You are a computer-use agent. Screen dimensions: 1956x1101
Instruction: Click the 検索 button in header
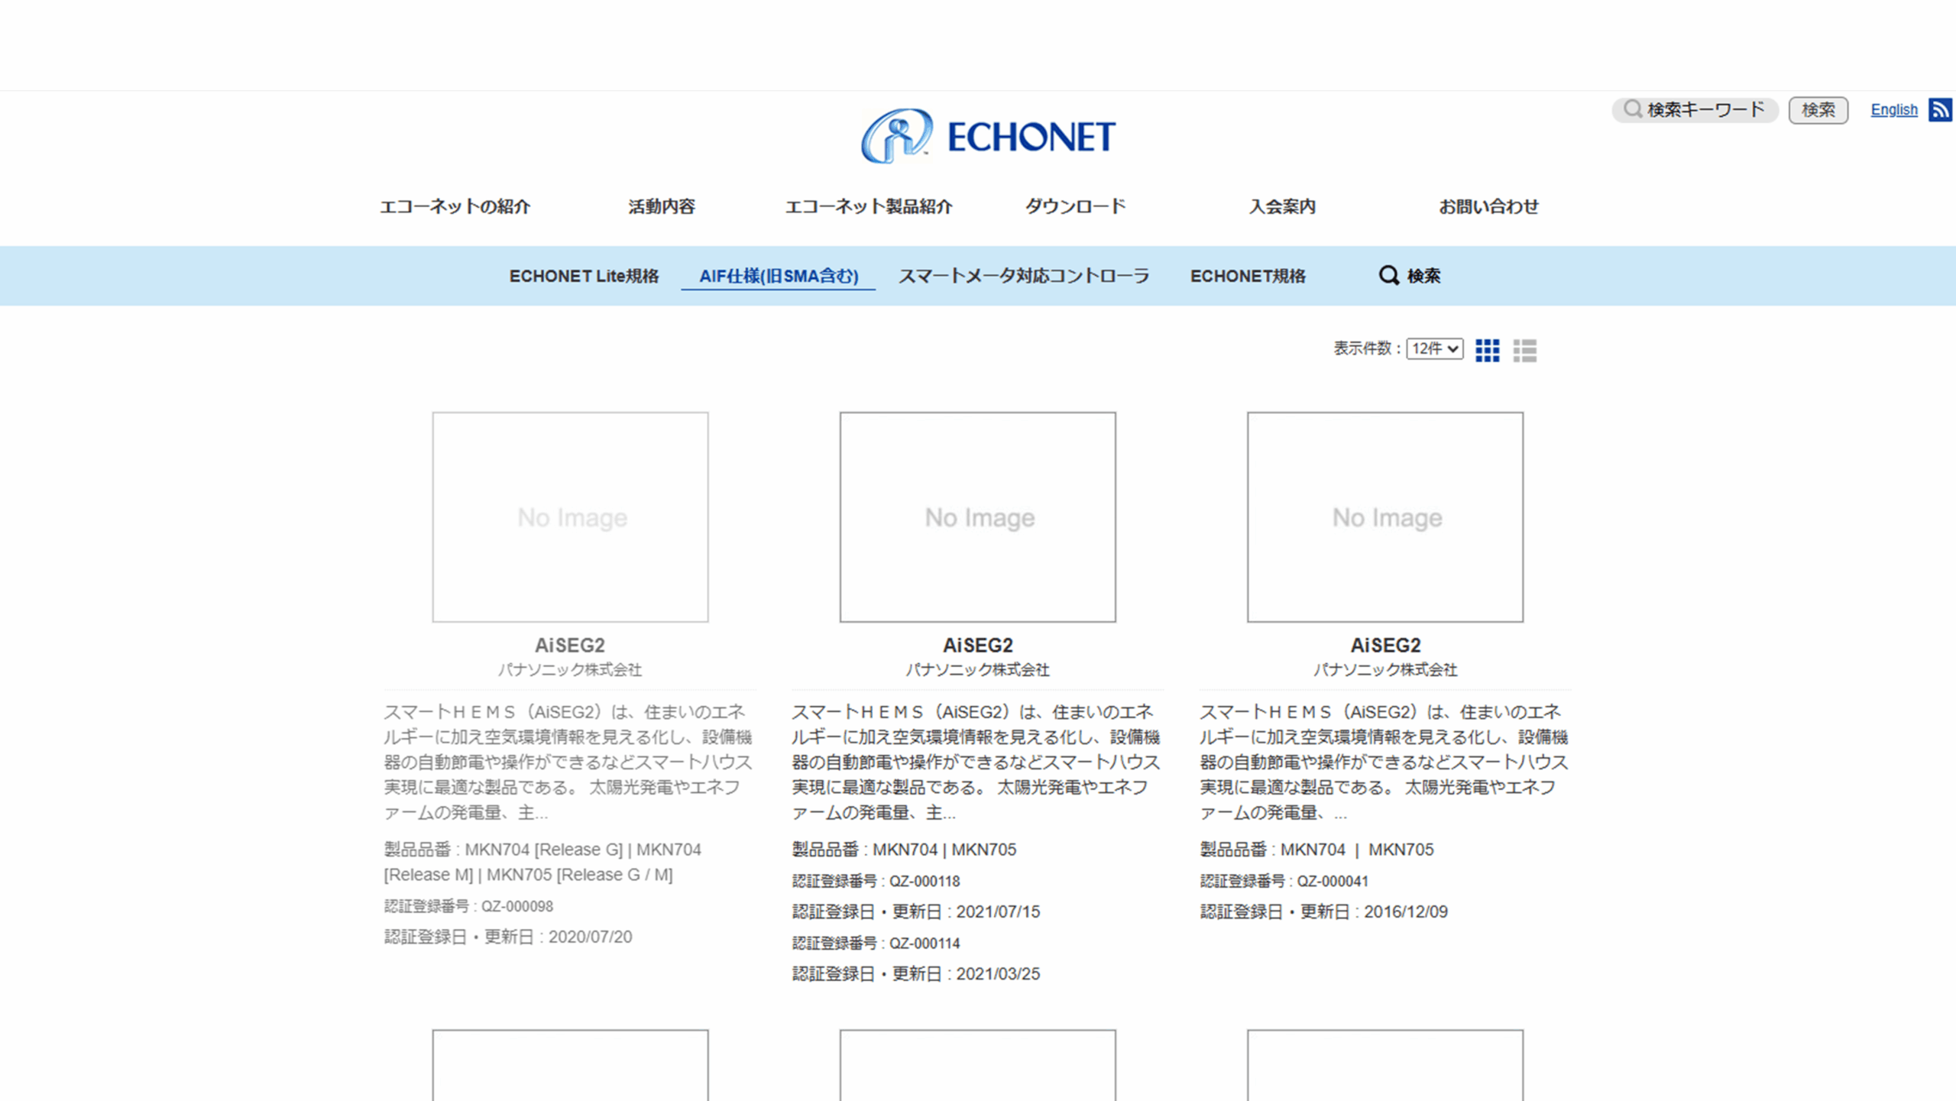[x=1818, y=110]
